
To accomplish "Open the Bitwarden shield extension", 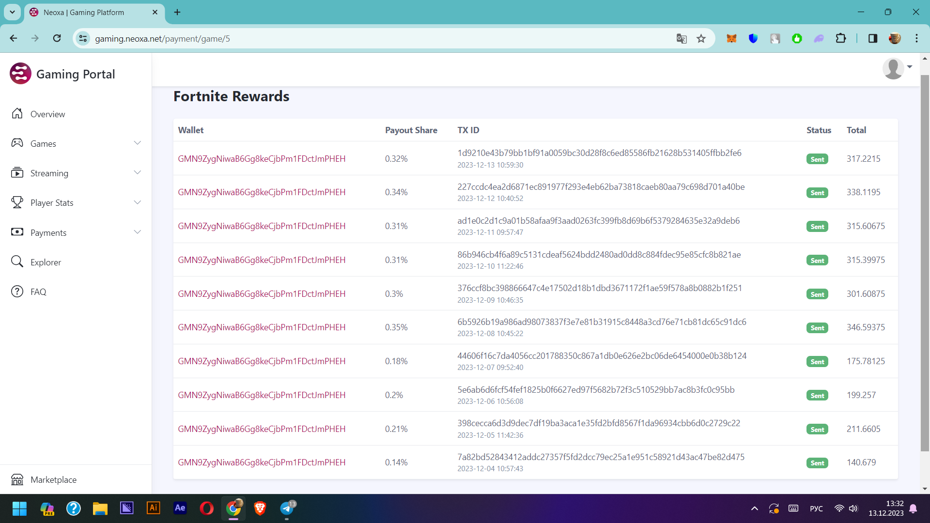I will [x=753, y=38].
